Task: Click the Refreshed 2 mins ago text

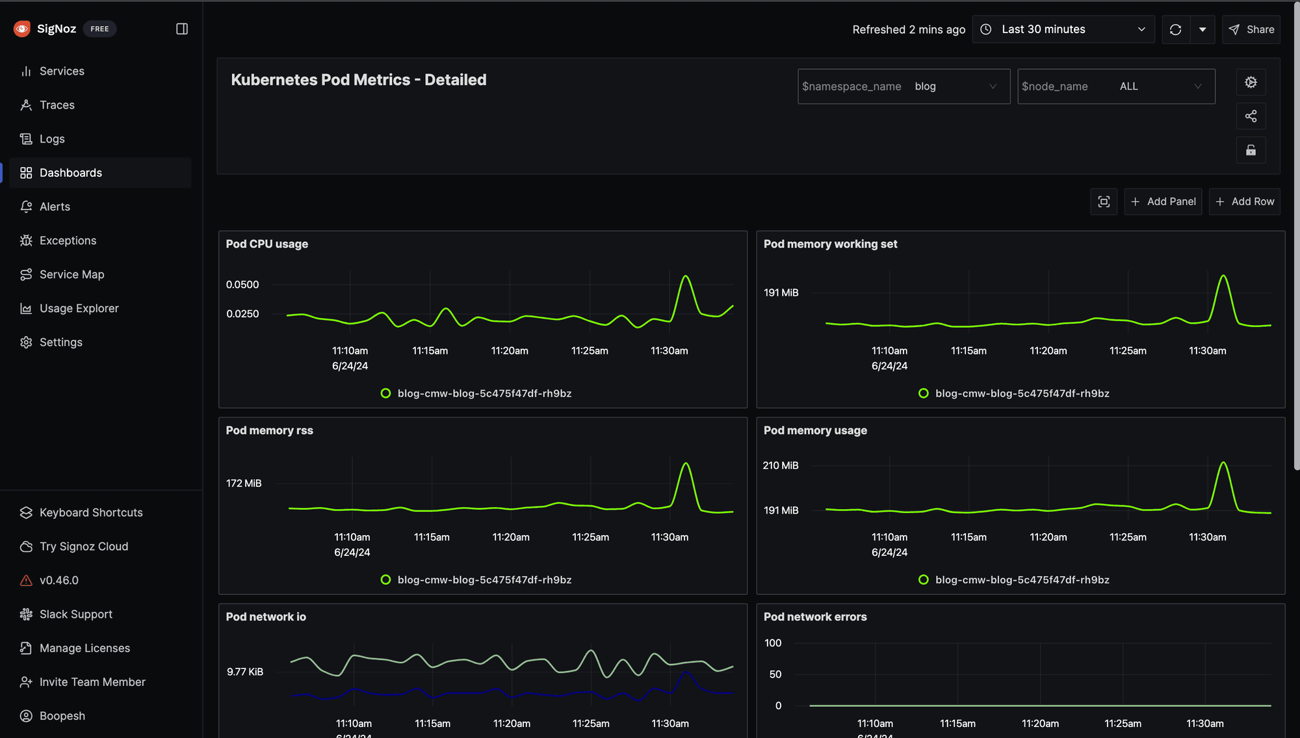Action: (909, 29)
